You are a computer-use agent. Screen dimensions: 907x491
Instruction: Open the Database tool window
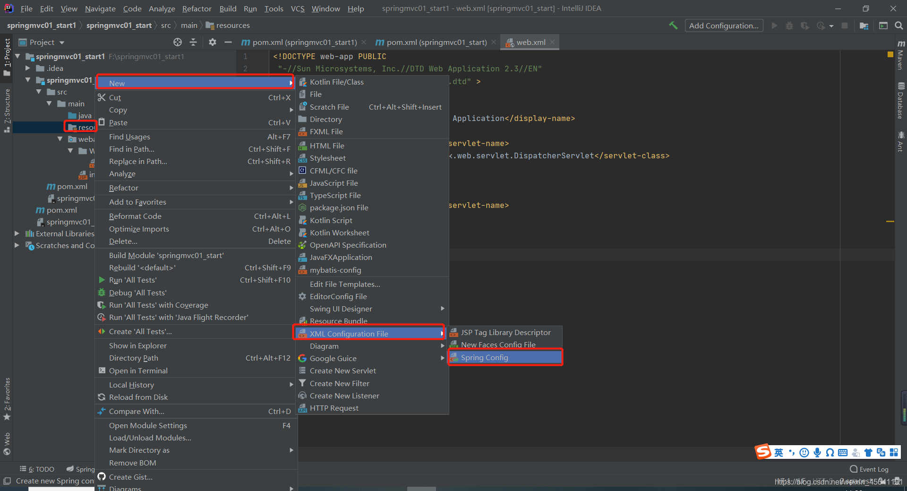(x=901, y=101)
